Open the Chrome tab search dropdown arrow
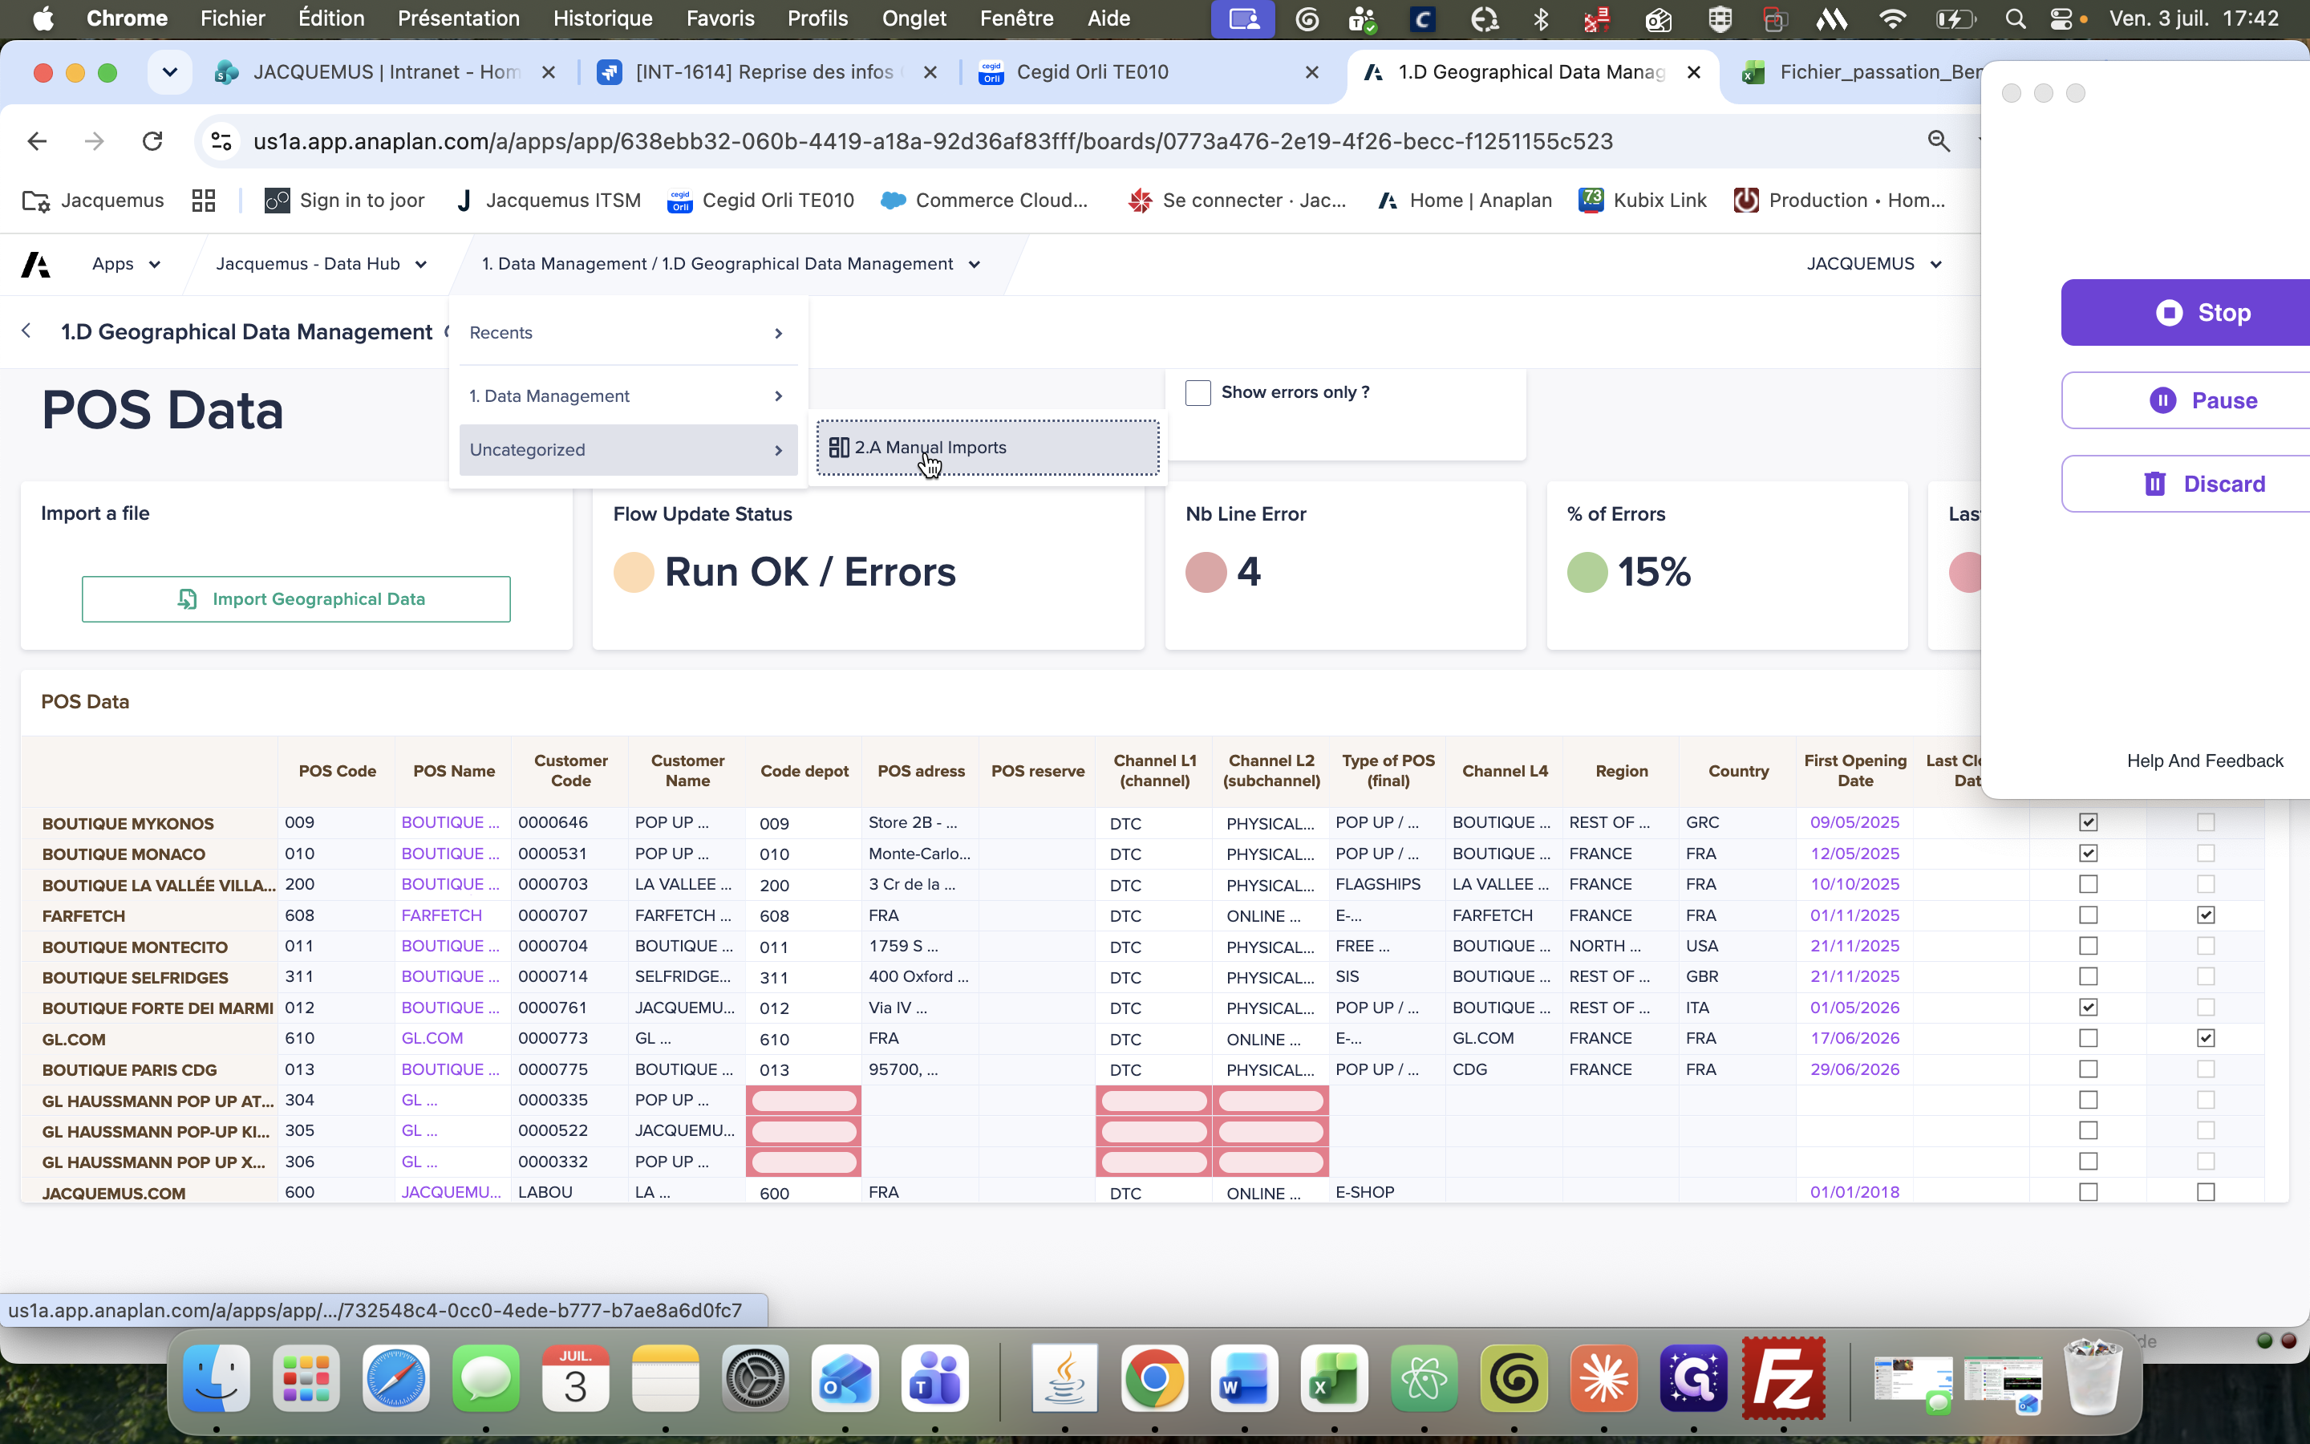2310x1444 pixels. point(170,72)
